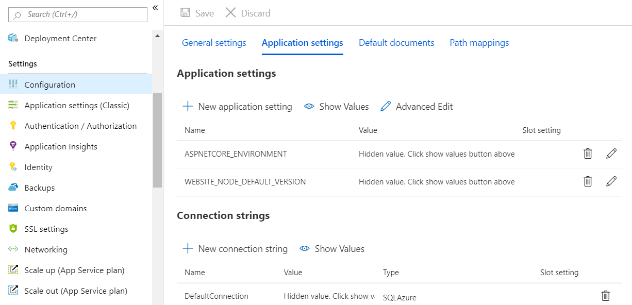Click the Save disk icon

tap(185, 13)
